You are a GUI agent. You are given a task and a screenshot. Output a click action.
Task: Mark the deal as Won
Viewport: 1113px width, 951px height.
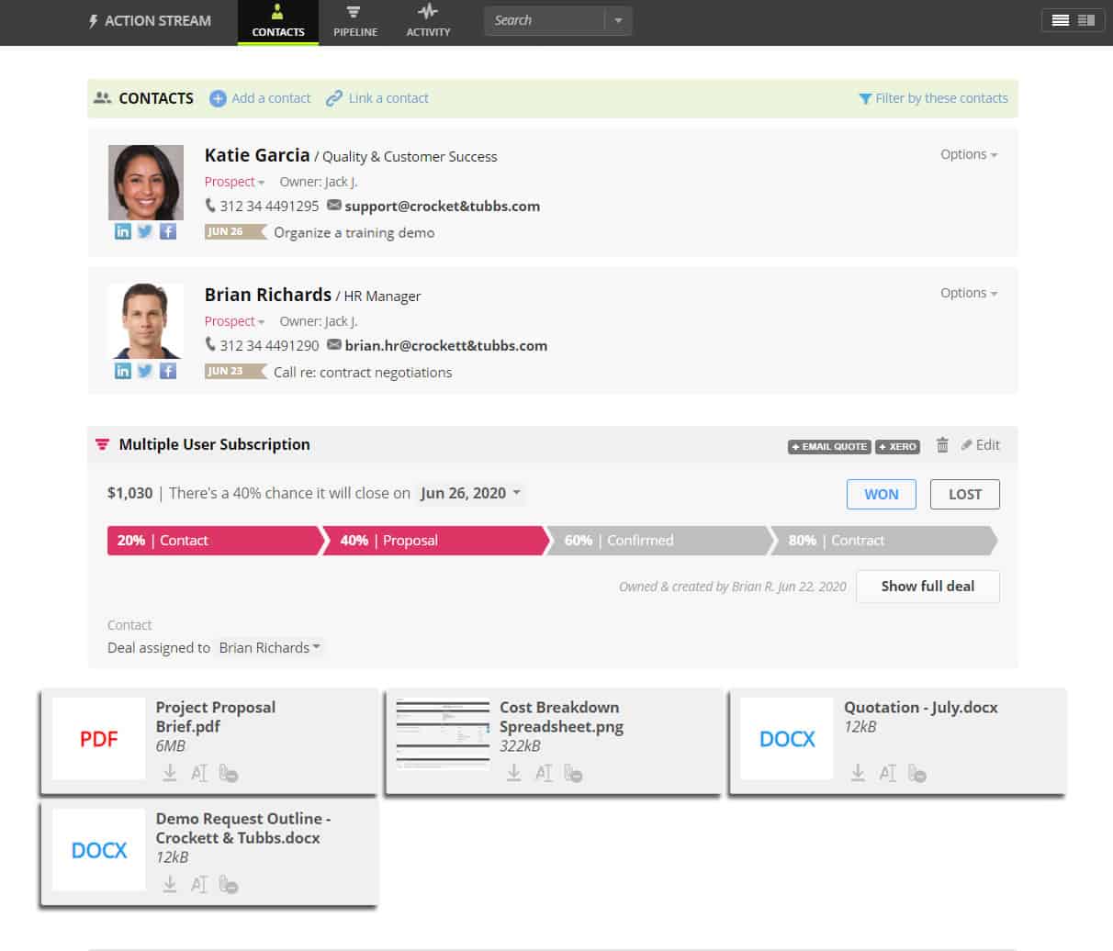click(x=882, y=494)
